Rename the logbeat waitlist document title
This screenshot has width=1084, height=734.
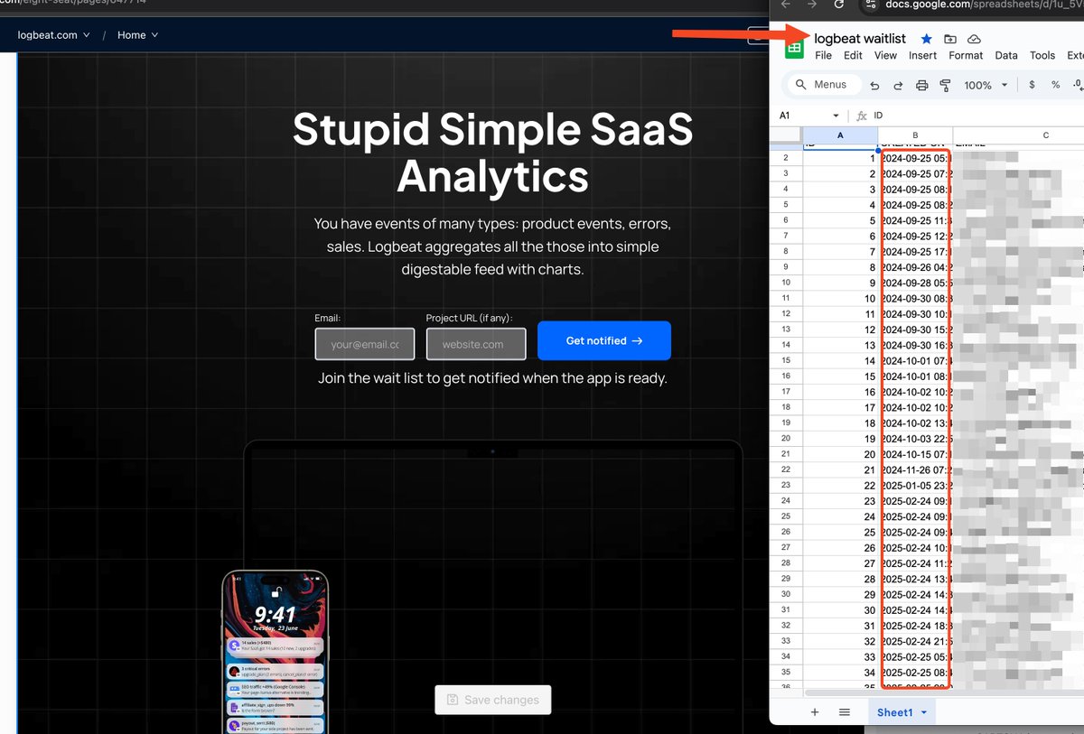click(x=860, y=39)
